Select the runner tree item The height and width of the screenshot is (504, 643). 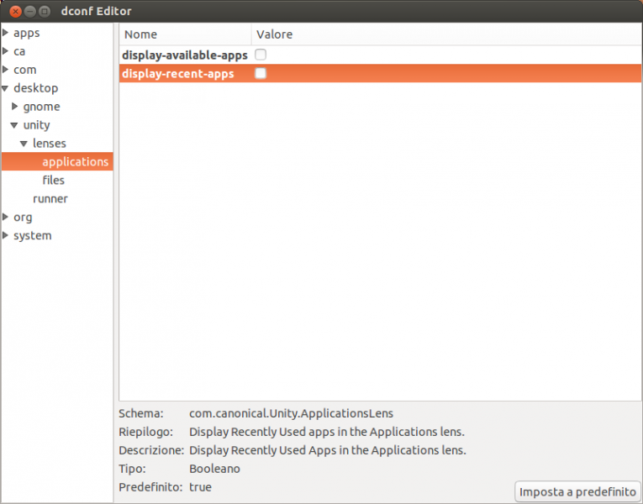click(50, 199)
